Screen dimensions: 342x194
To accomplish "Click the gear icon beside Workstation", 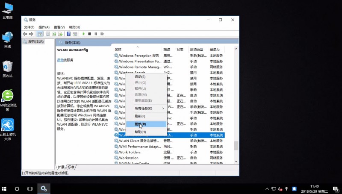I will (116, 158).
